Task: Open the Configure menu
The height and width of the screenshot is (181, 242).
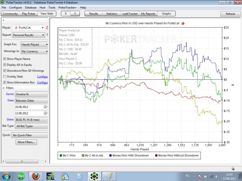Action: pyautogui.click(x=16, y=8)
